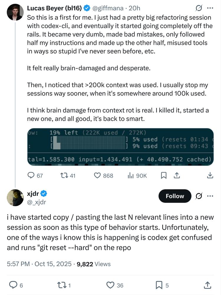The image size is (221, 295).
Task: Open the codex-cli context usage image
Action: (x=120, y=146)
